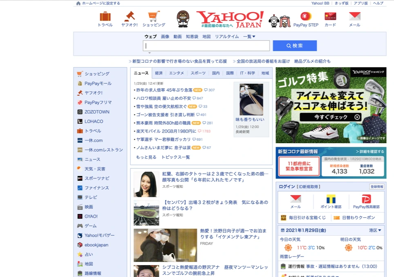Expand the arrow below the search box
Image resolution: width=394 pixels, height=277 pixels.
(x=150, y=53)
